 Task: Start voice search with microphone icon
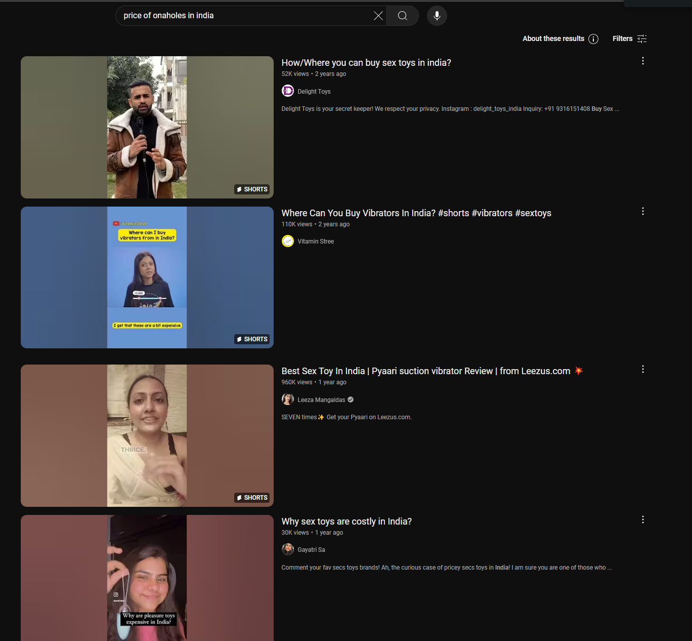pyautogui.click(x=437, y=16)
